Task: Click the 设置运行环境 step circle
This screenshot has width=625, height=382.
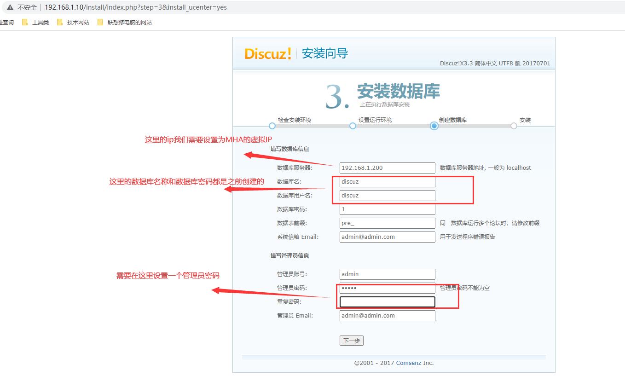Action: coord(353,126)
